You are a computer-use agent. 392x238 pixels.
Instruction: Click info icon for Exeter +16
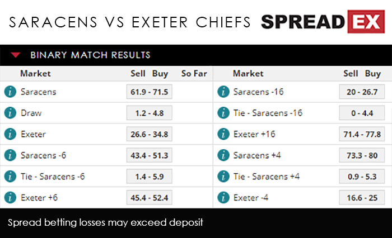click(224, 134)
